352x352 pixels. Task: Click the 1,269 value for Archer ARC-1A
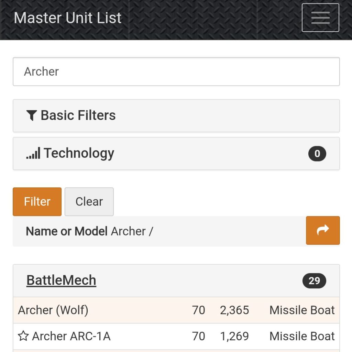234,336
